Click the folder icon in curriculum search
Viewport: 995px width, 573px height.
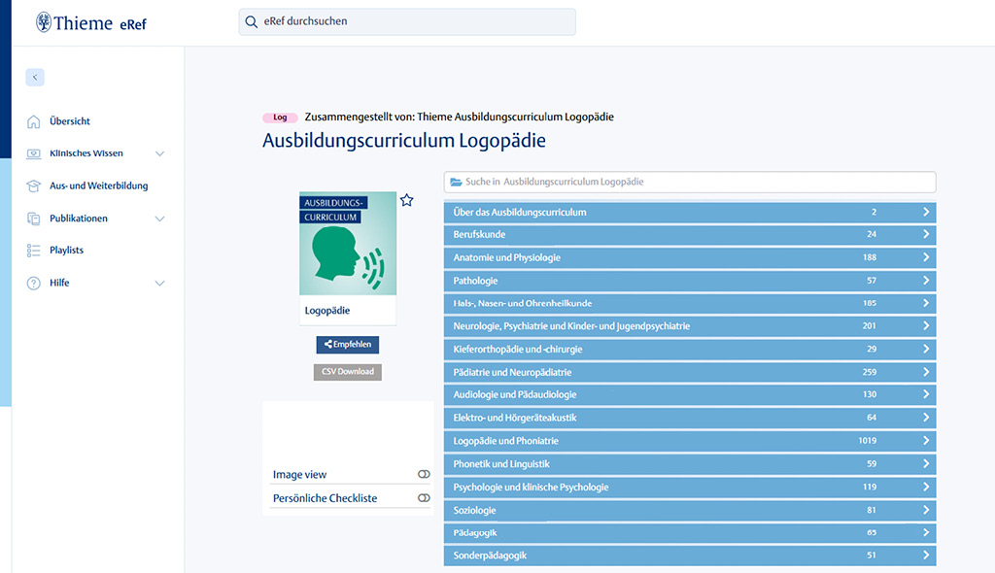(x=456, y=183)
